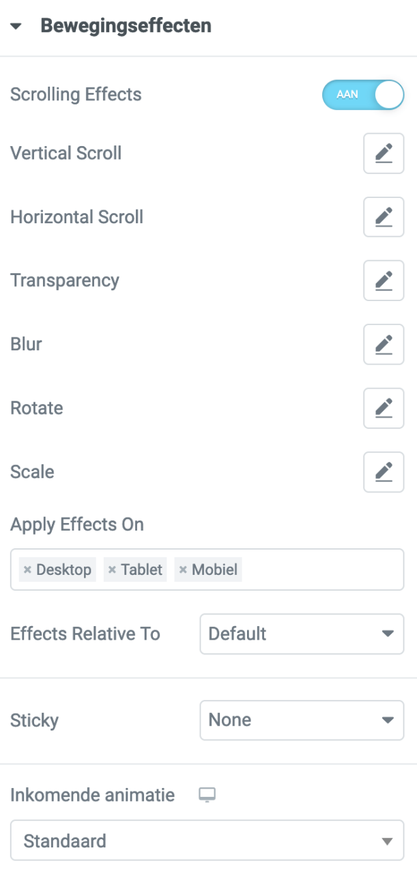This screenshot has height=874, width=417.
Task: Edit the Vertical Scroll effect
Action: pyautogui.click(x=384, y=154)
